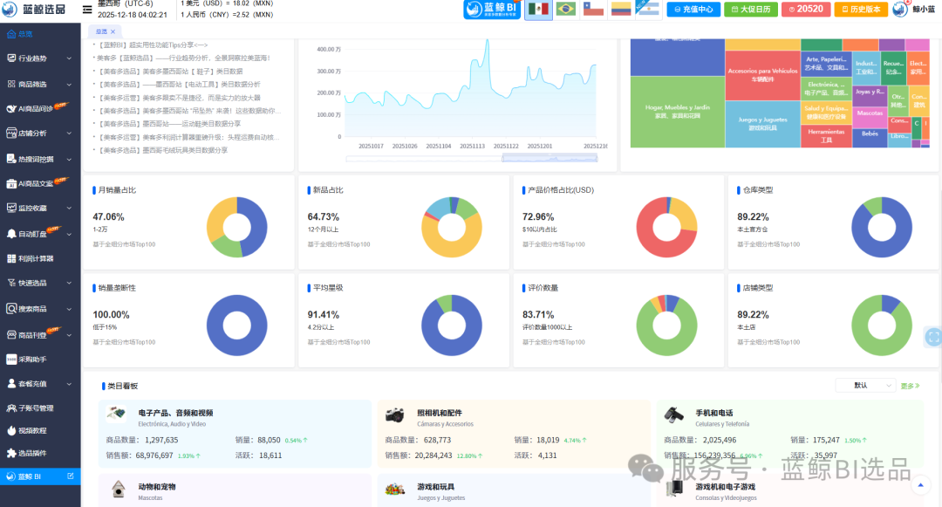Expand the 套餐充值 sidebar menu
The width and height of the screenshot is (942, 507).
(40, 384)
